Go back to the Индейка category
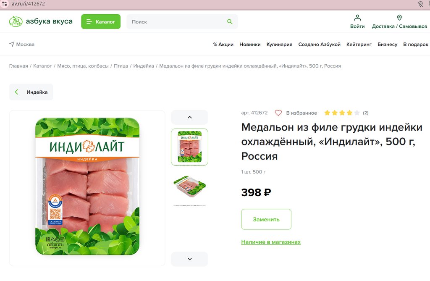Screen dimensions: 430x281 coord(31,92)
